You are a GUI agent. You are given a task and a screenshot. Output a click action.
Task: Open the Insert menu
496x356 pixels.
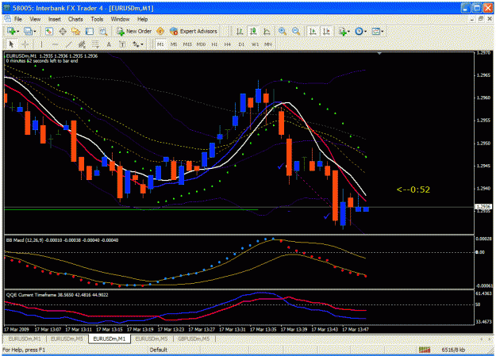pyautogui.click(x=55, y=19)
